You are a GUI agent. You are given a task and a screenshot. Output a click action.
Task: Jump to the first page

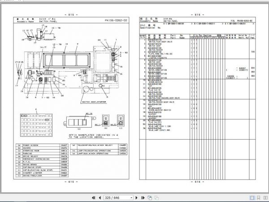click(x=94, y=198)
